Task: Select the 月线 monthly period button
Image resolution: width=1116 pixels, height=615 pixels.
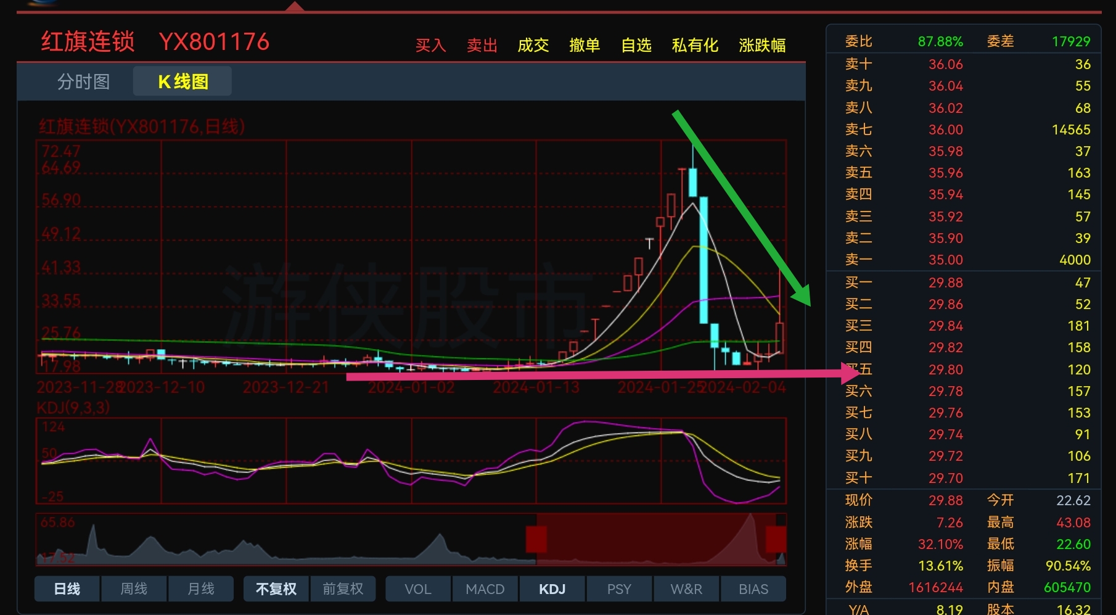Action: 201,589
